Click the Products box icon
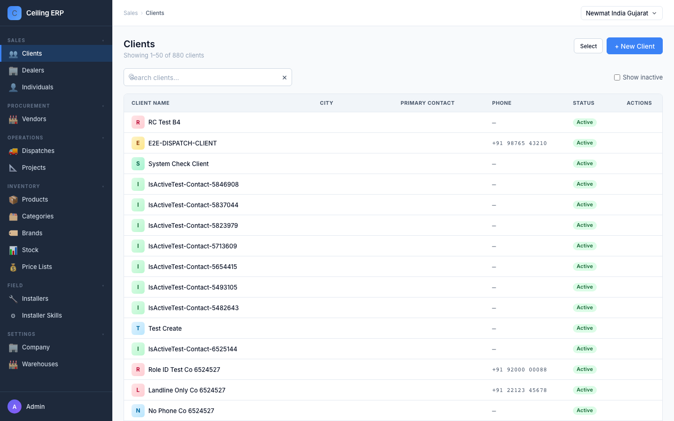This screenshot has height=421, width=674. 13,200
